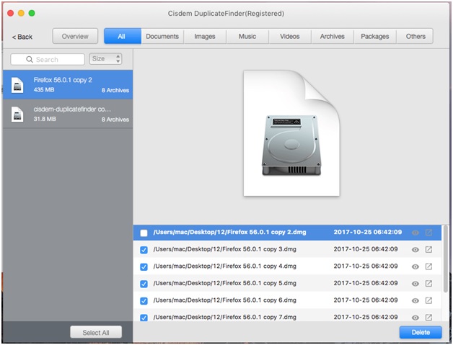This screenshot has width=453, height=345.
Task: Select Firefox 56.0.1 copy 2 group in sidebar
Action: pyautogui.click(x=68, y=85)
